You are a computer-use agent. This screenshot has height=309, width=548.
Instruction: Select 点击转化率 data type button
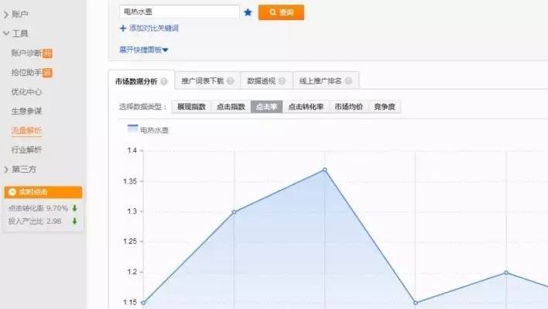click(306, 107)
